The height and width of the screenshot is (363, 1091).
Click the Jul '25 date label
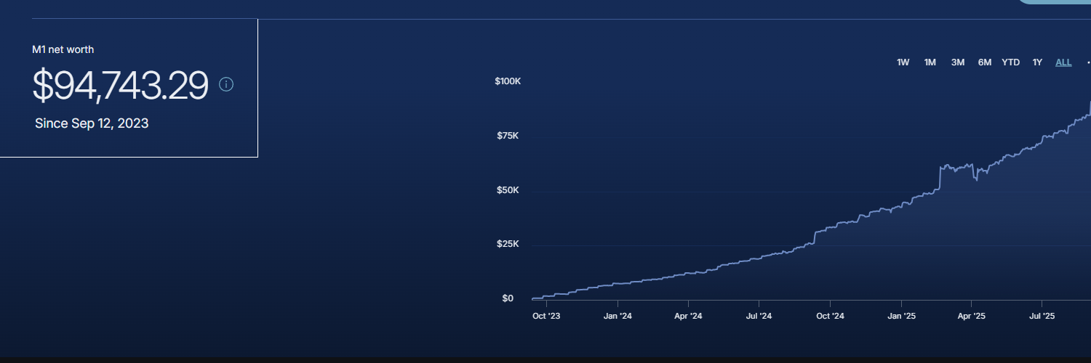click(1042, 317)
